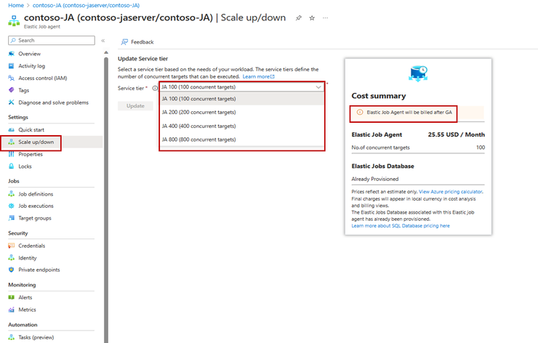
Task: Open the Target groups page
Action: (x=35, y=218)
